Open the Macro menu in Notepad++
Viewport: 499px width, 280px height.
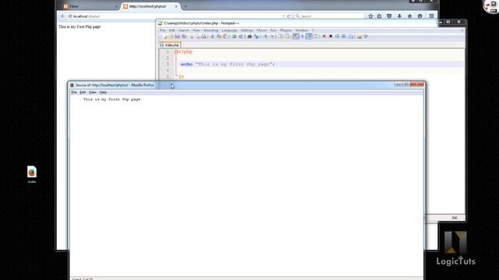click(262, 30)
